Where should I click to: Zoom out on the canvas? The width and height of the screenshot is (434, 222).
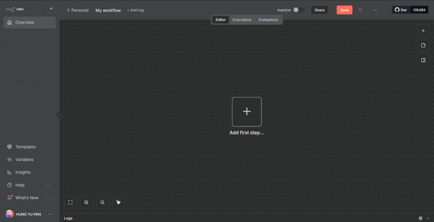tap(103, 203)
